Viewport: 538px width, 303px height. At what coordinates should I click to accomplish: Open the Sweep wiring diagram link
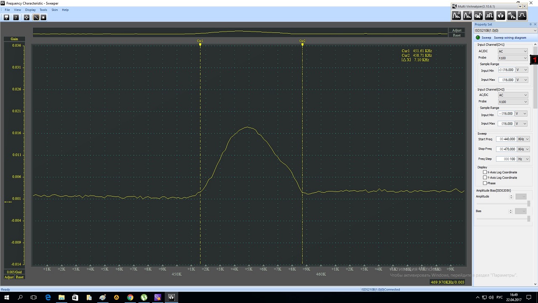tap(510, 37)
